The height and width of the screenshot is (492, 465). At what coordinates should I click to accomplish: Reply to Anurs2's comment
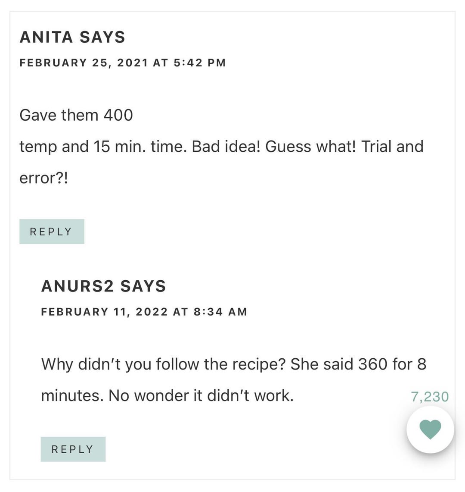pyautogui.click(x=73, y=449)
